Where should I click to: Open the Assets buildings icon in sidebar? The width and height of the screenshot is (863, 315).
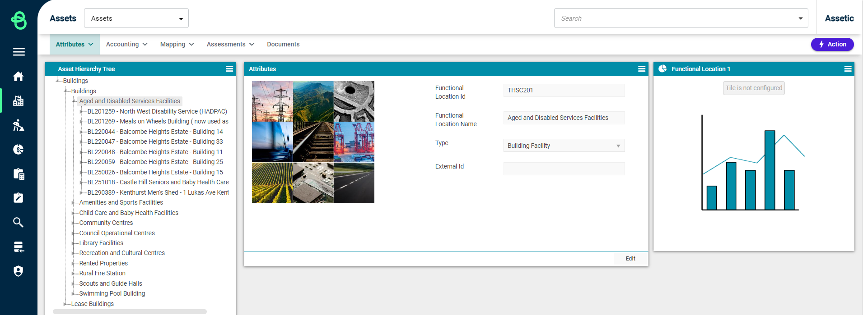19,100
